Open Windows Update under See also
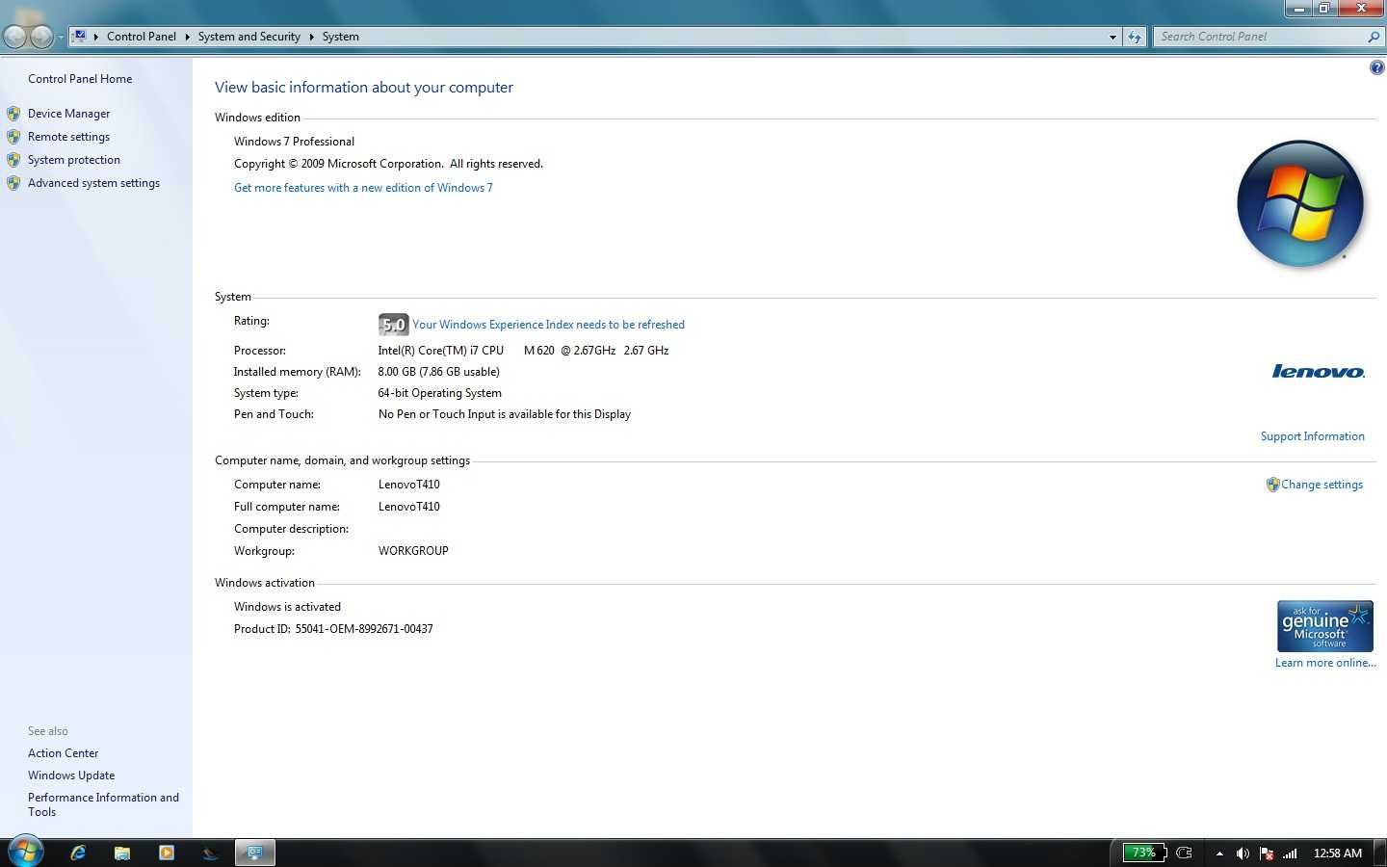 coord(71,775)
